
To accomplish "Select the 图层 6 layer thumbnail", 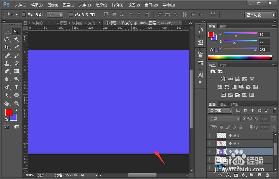I will point(221,143).
